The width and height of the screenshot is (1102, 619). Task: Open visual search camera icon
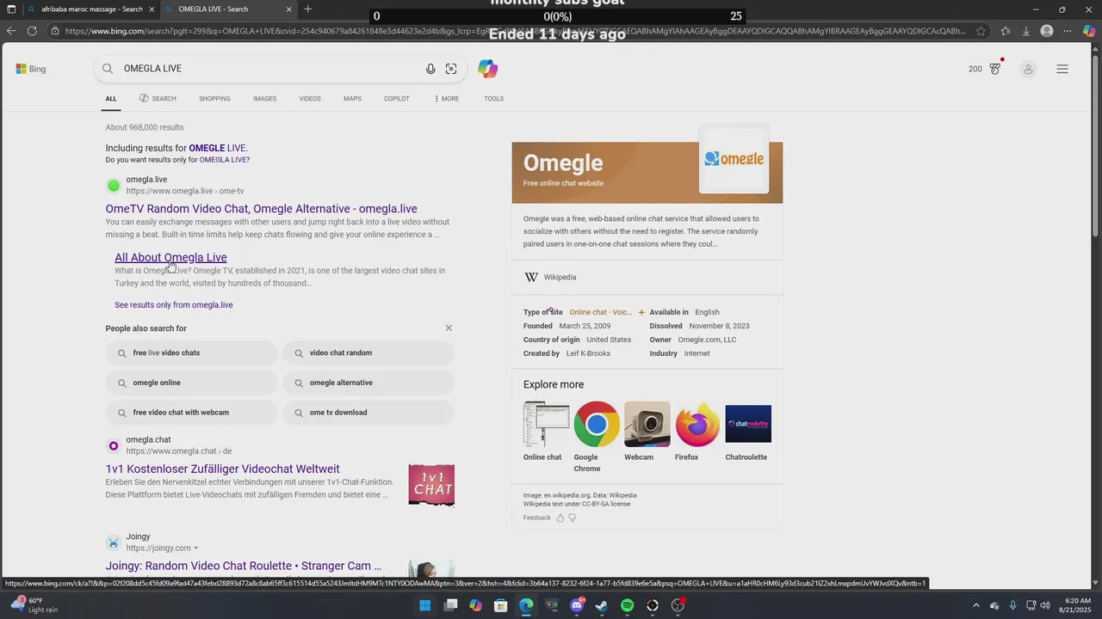pos(451,69)
